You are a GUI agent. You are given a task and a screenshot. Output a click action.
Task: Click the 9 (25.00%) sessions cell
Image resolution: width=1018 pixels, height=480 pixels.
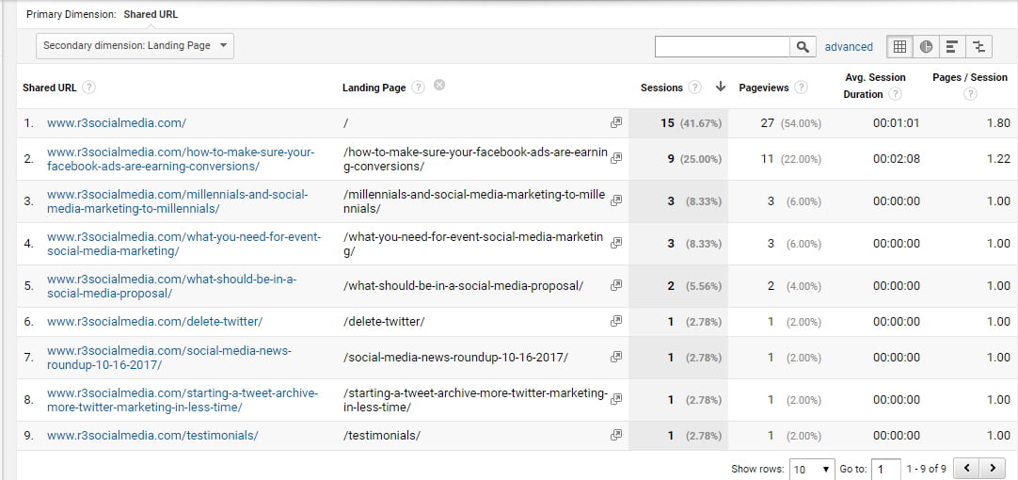(x=678, y=159)
